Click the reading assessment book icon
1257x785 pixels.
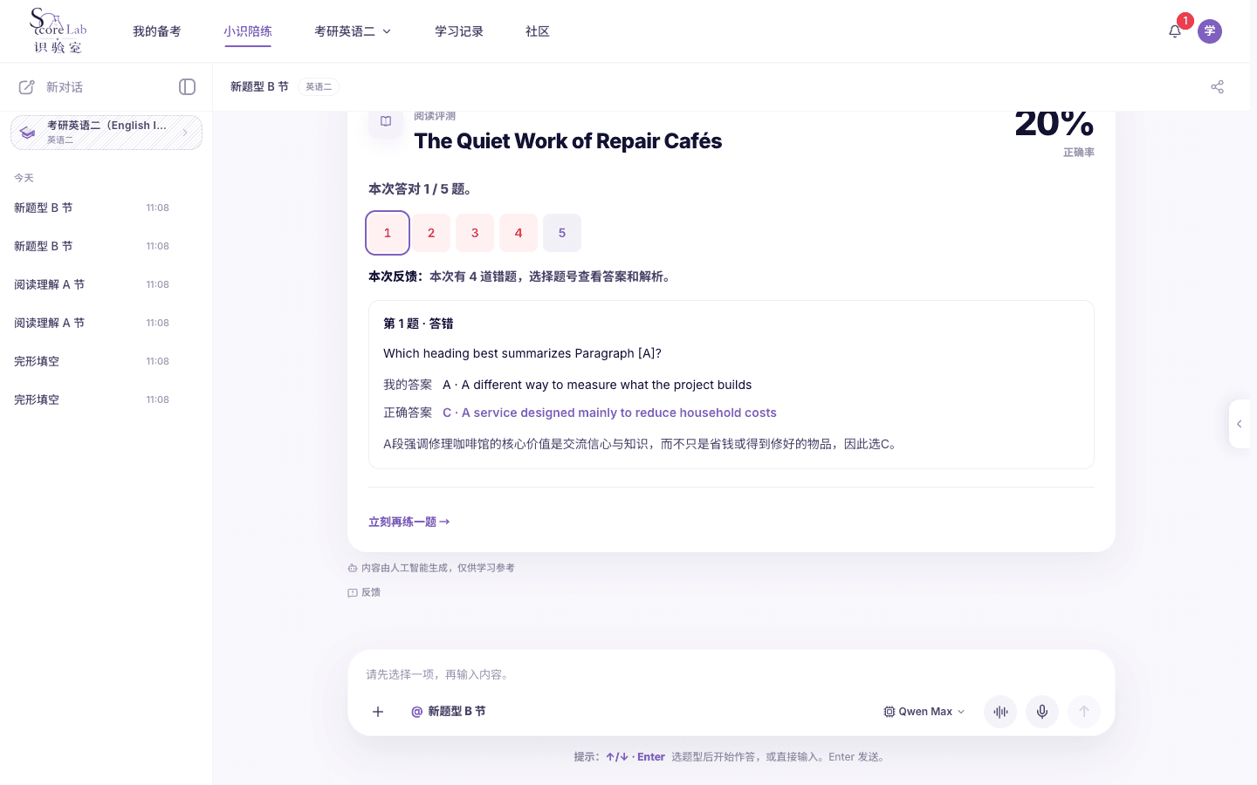click(386, 121)
